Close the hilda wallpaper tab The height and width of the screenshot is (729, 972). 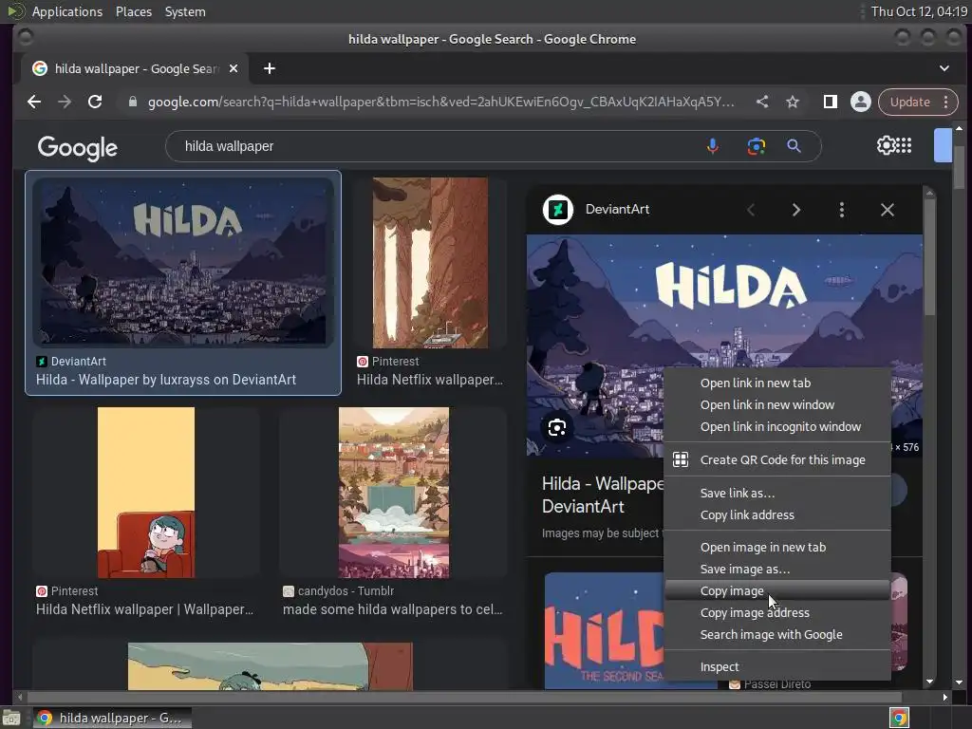coord(234,68)
